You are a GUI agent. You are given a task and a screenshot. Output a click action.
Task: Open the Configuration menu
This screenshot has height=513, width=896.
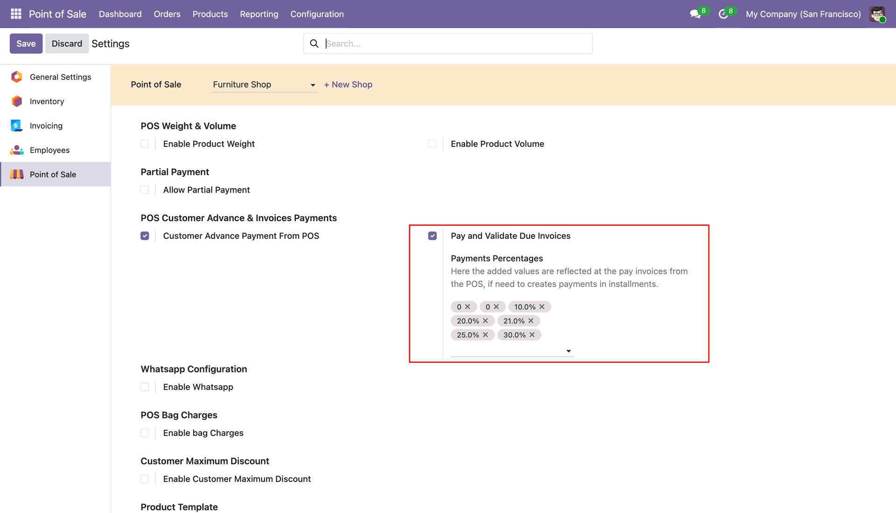click(x=317, y=14)
